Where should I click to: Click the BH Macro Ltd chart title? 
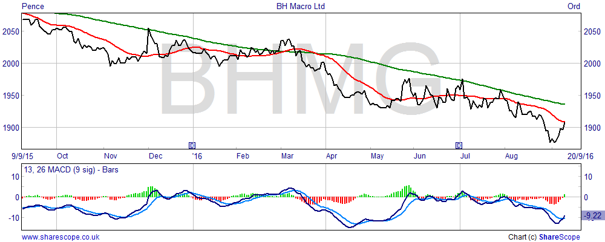click(301, 6)
